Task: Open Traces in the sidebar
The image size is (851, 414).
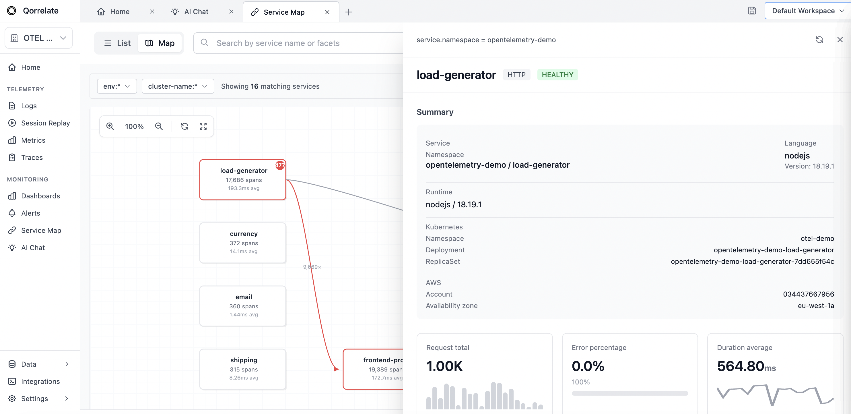Action: tap(32, 157)
